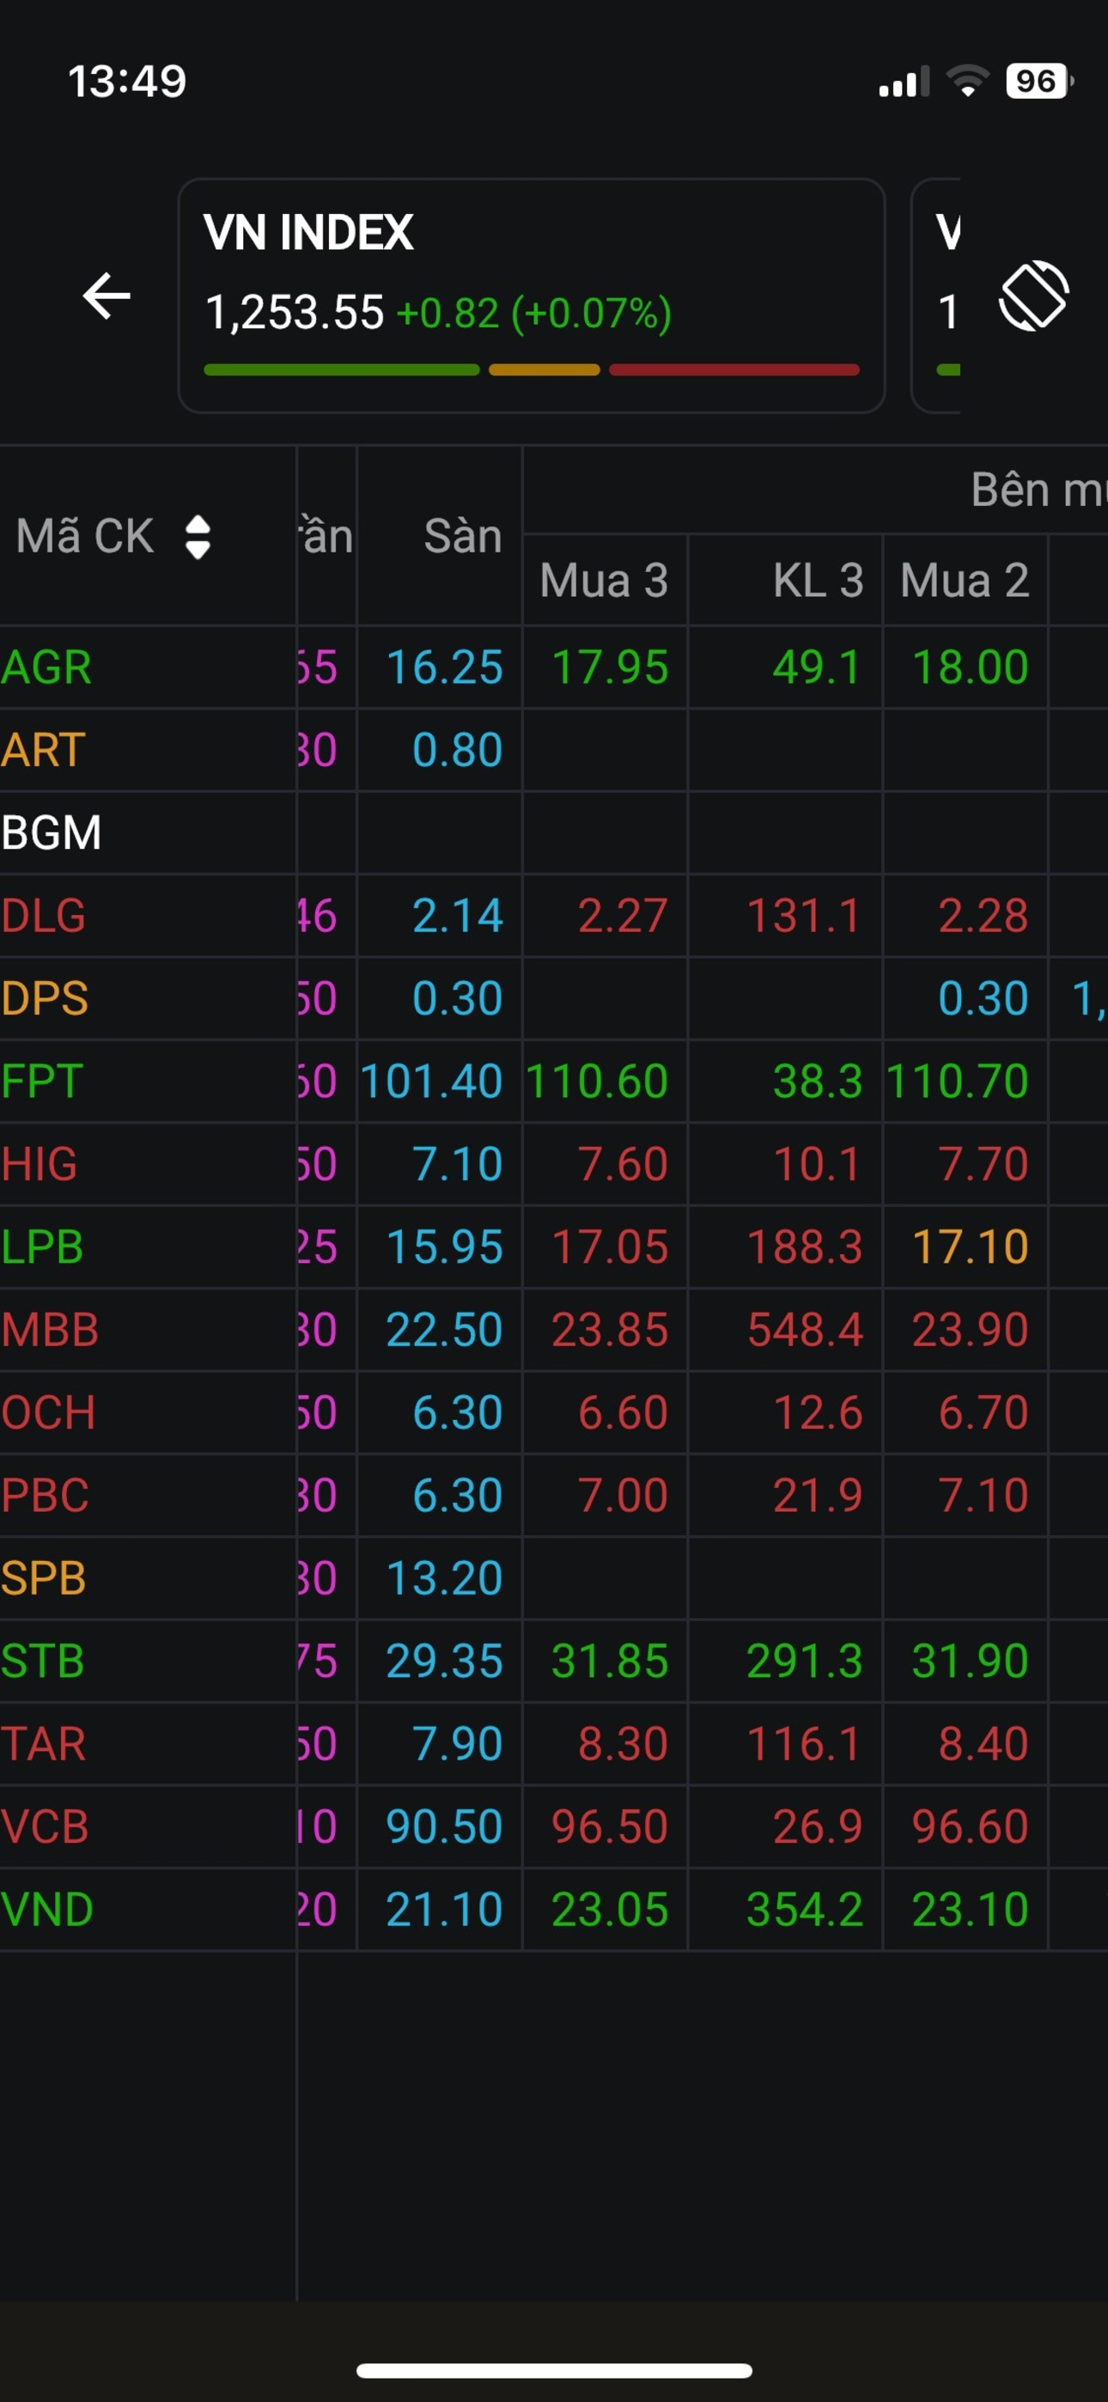
Task: Click MBB KL 3 volume 548.4
Action: (x=805, y=1330)
